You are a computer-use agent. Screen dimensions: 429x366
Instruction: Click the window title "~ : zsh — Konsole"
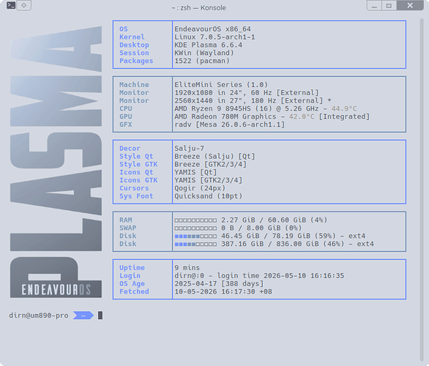point(199,7)
